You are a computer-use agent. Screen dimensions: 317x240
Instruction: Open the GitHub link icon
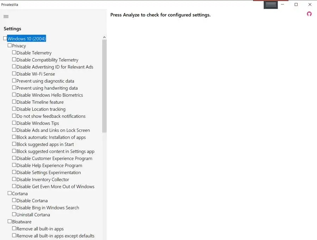pos(309,14)
